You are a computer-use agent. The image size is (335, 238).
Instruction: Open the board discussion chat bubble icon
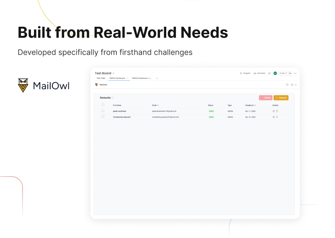coord(269,73)
